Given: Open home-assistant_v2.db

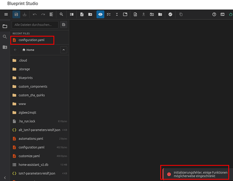Looking at the screenshot, I should [39, 165].
